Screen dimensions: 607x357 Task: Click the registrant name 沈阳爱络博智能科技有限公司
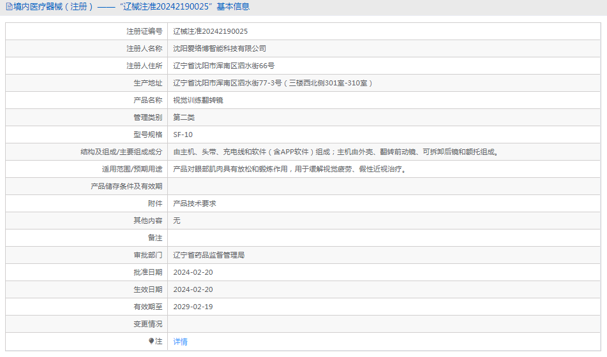coord(220,48)
